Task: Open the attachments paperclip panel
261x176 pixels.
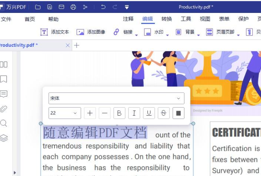Action: coord(3,109)
